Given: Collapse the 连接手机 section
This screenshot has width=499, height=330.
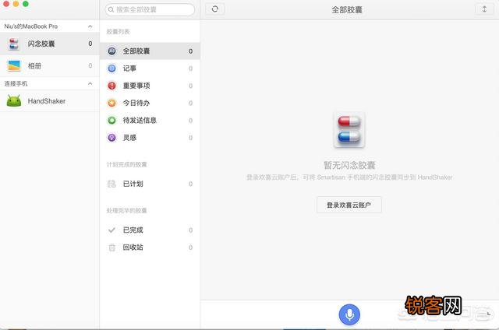Looking at the screenshot, I should [90, 83].
